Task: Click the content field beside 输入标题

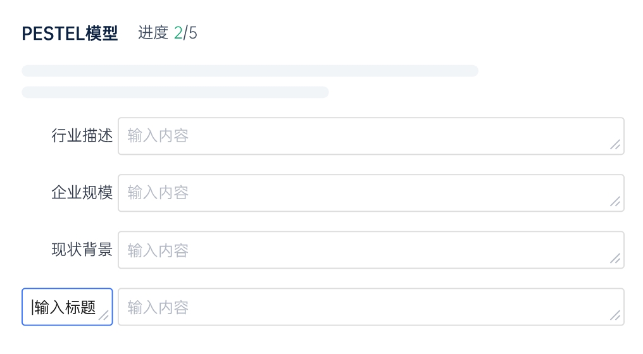Action: [x=371, y=307]
